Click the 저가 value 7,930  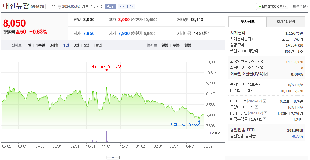coord(124,33)
